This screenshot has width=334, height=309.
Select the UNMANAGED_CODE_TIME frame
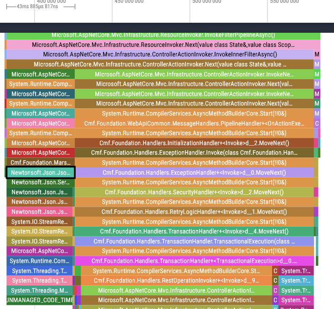pyautogui.click(x=39, y=300)
